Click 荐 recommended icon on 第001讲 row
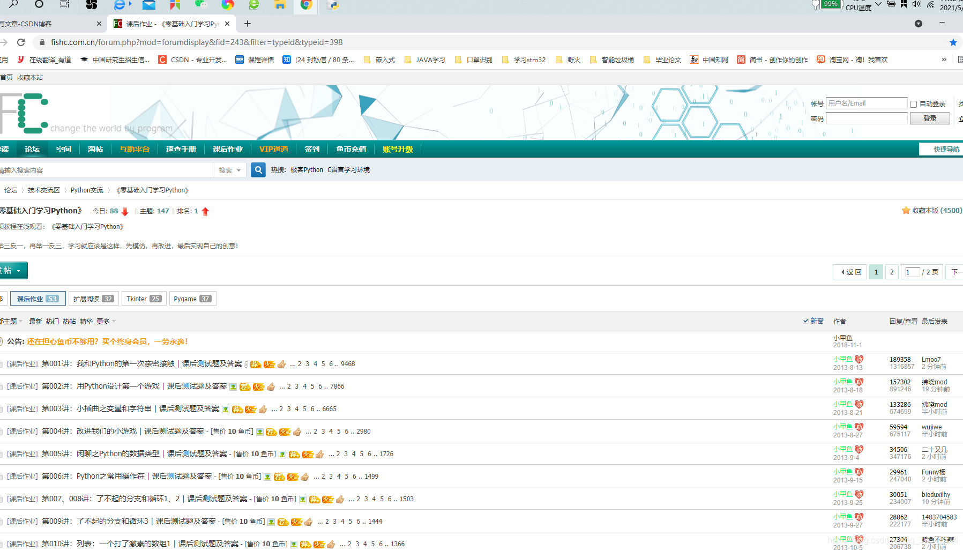 (256, 365)
